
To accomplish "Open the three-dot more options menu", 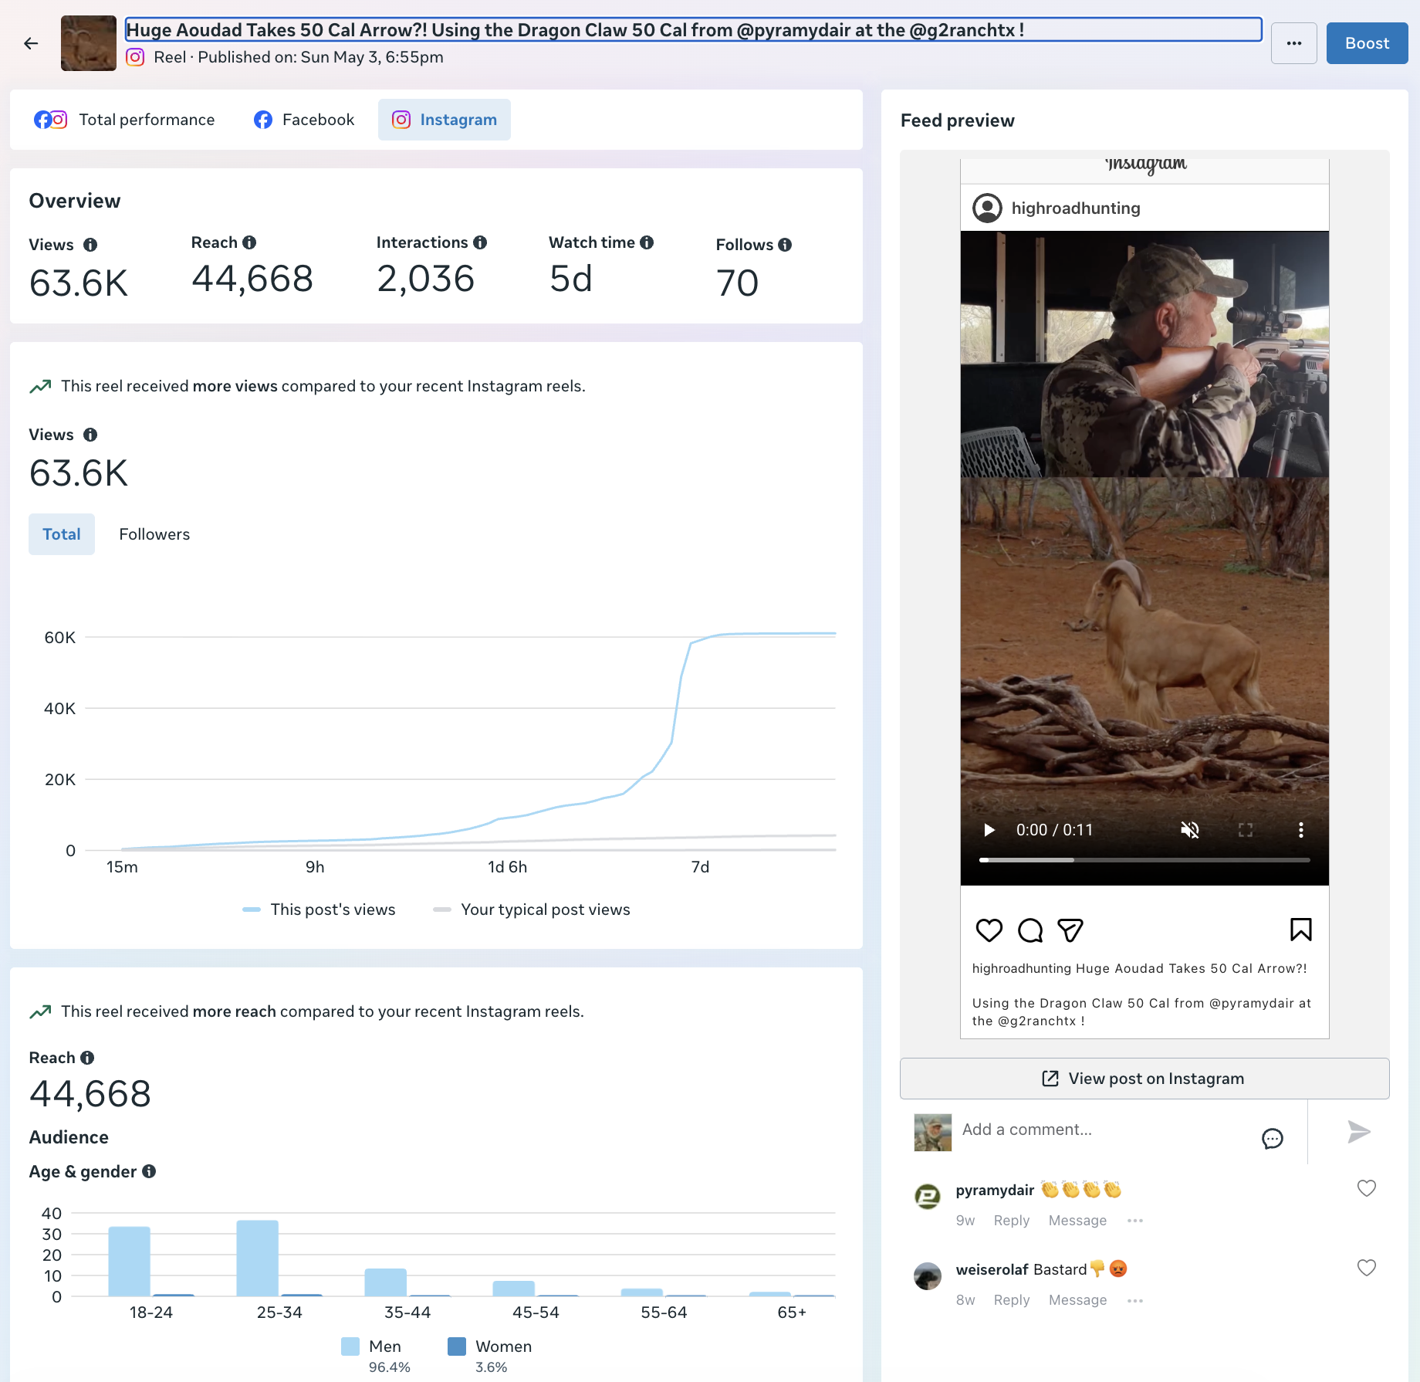I will pyautogui.click(x=1294, y=43).
